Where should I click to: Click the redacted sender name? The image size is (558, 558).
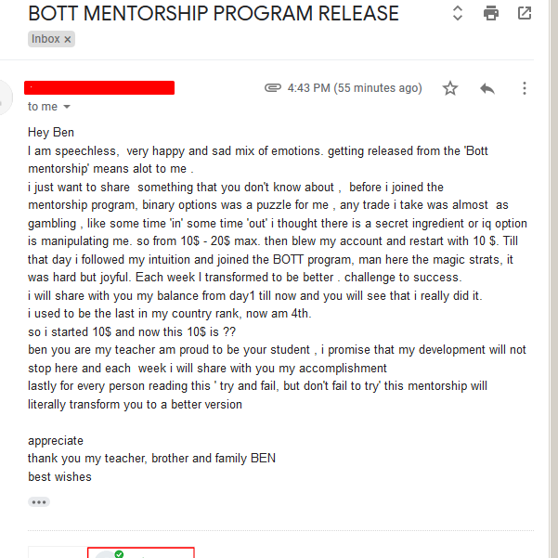pos(101,88)
